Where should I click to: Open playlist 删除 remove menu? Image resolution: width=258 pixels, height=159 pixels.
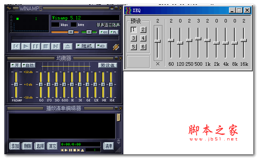click(x=27, y=146)
